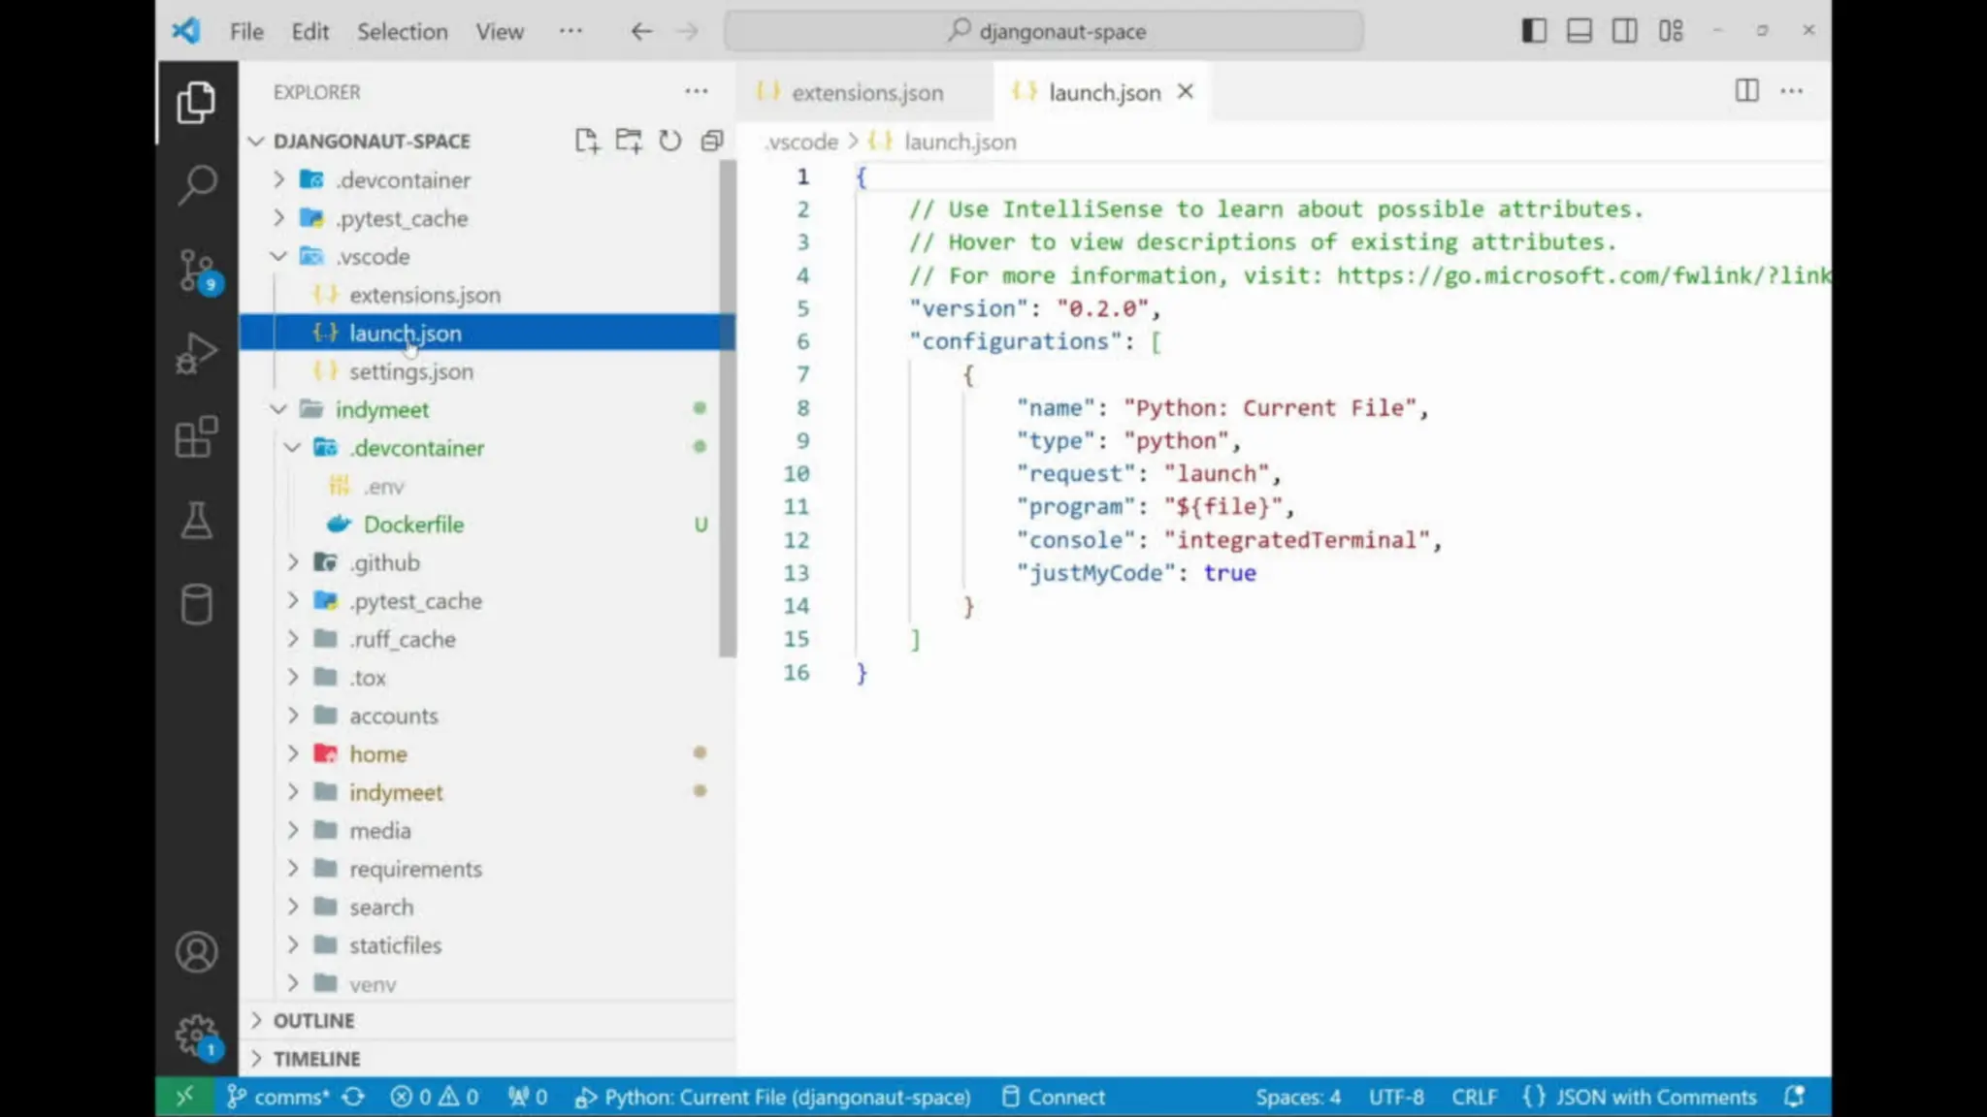Select Python: Current File debug configuration
1987x1117 pixels.
[772, 1097]
